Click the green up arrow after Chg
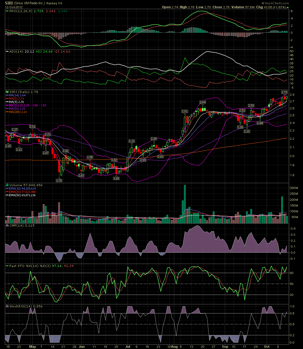This screenshot has height=349, width=303. (x=288, y=7)
